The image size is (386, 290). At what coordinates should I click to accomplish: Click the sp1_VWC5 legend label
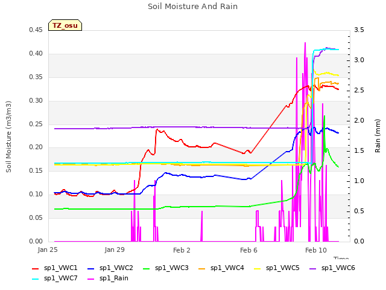coord(283,268)
